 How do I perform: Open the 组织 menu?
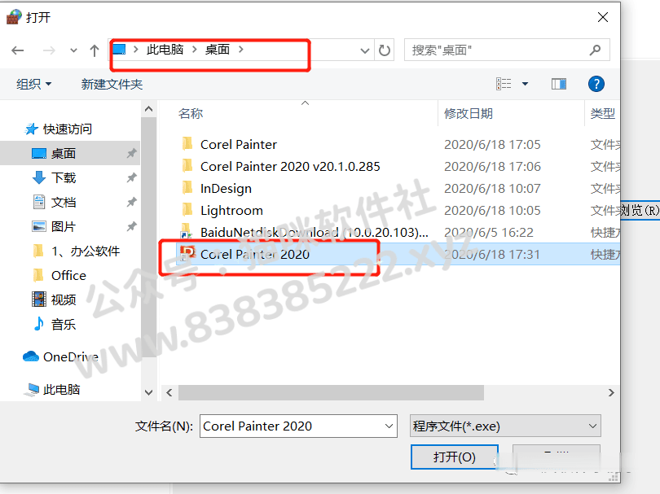coord(33,84)
